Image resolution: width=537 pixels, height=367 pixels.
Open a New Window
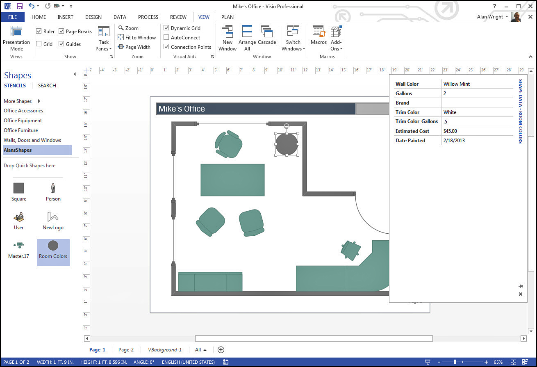(228, 38)
